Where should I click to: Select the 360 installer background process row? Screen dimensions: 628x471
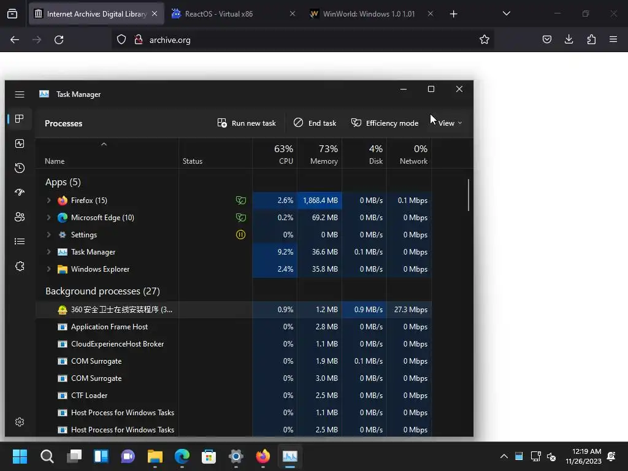(x=234, y=310)
